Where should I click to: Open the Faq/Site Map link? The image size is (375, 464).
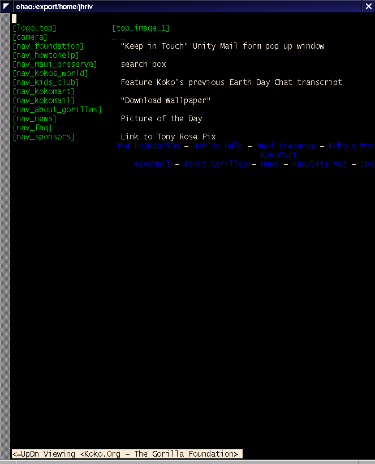point(320,164)
